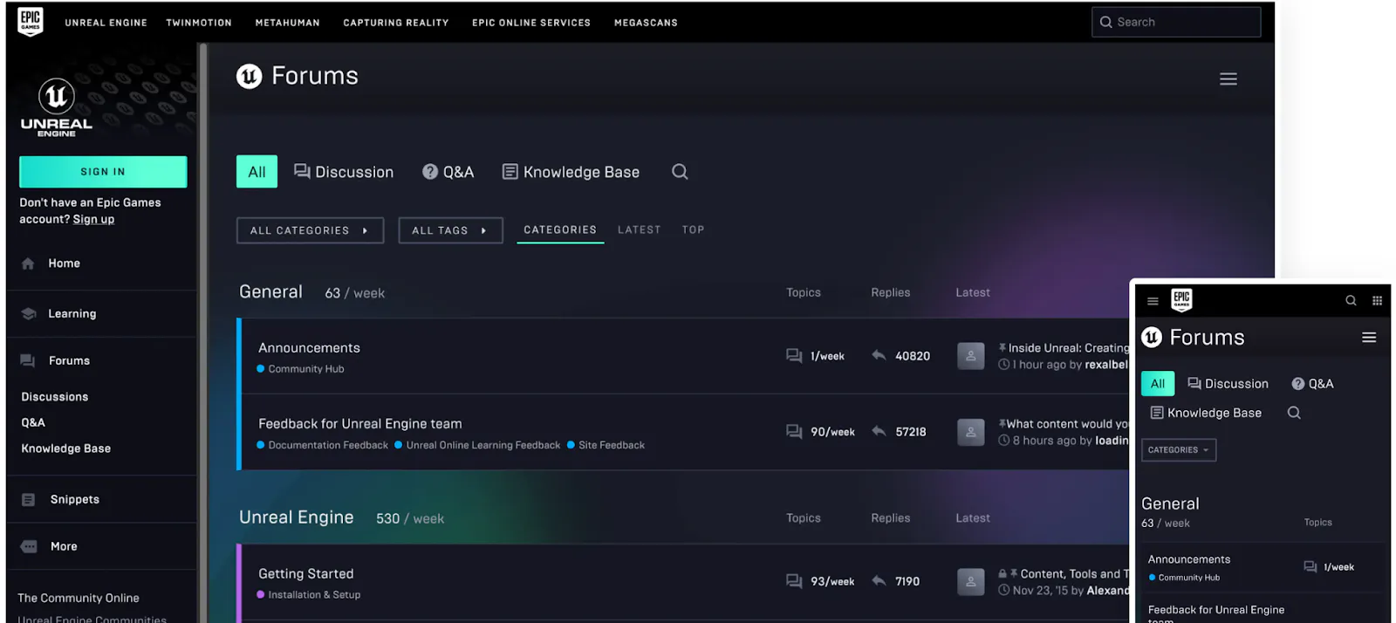Open Home from the sidebar house icon
1396x623 pixels.
28,264
